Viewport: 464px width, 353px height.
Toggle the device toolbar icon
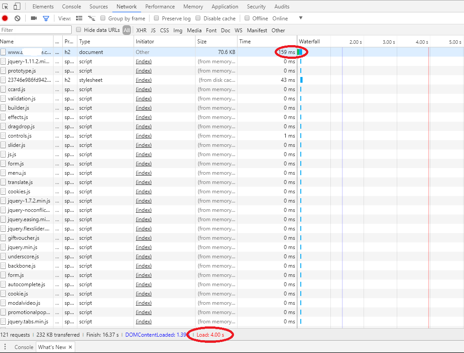point(17,6)
